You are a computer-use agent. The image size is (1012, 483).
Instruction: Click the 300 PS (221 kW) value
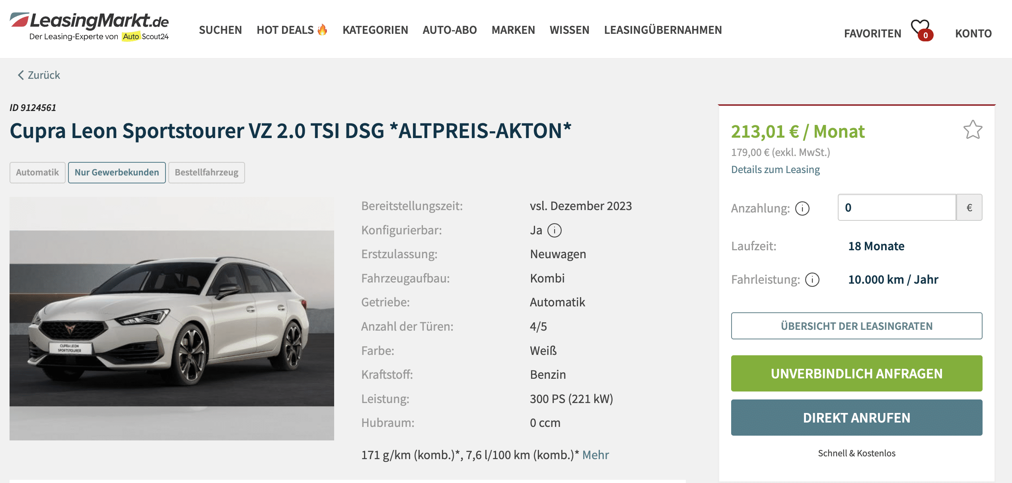point(571,399)
